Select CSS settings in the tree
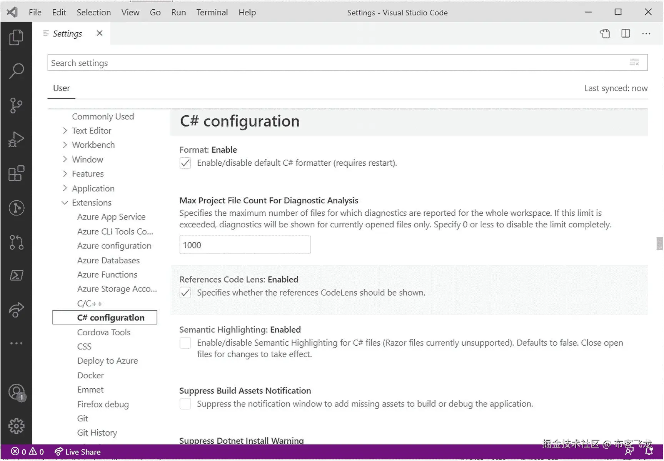The height and width of the screenshot is (461, 664). pos(84,346)
